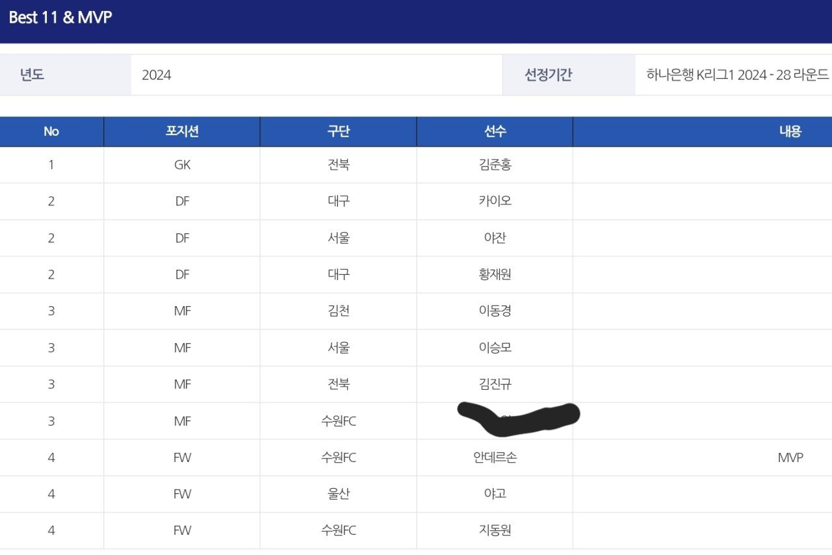
Task: Select player name 안데르손
Action: 495,458
